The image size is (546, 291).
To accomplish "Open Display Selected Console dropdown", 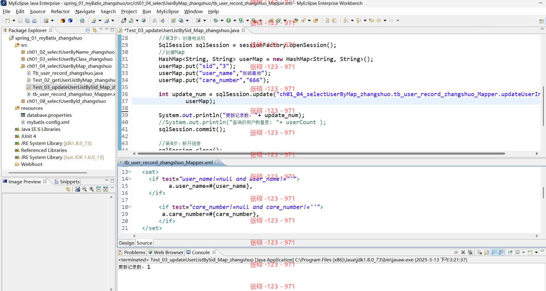I will coord(523,253).
